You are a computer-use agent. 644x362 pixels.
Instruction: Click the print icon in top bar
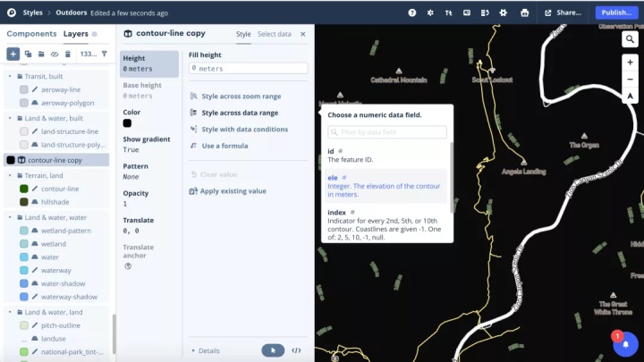(x=524, y=13)
